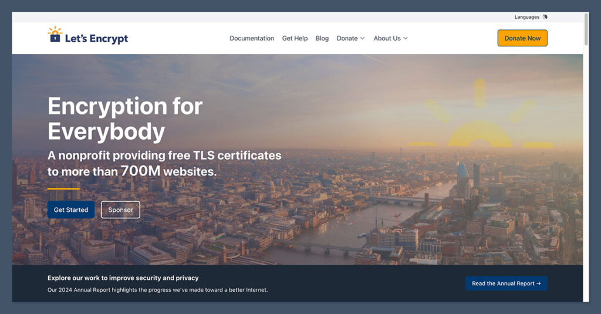Click the translate icon beside Languages
The height and width of the screenshot is (314, 601).
click(545, 17)
